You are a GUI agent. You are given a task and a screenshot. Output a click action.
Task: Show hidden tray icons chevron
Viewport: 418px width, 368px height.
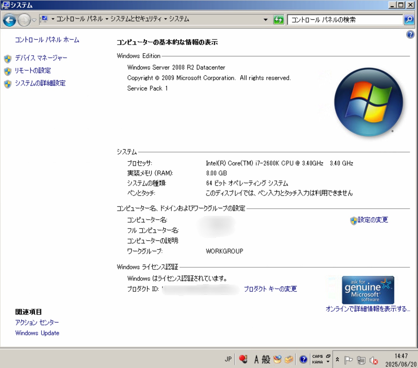337,359
